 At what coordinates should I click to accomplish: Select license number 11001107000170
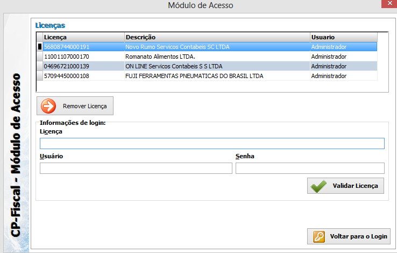pos(67,57)
